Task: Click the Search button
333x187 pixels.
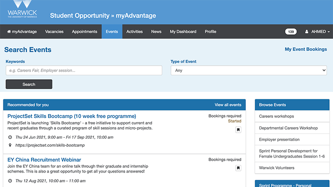Action: click(29, 84)
